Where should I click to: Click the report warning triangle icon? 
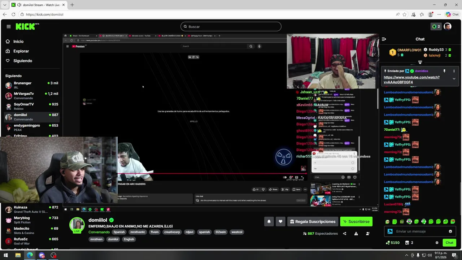pyautogui.click(x=356, y=234)
